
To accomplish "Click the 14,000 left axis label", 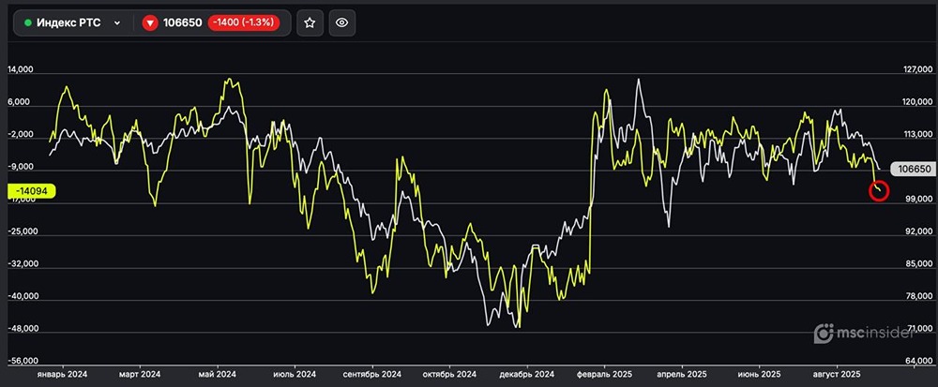I will coord(22,69).
